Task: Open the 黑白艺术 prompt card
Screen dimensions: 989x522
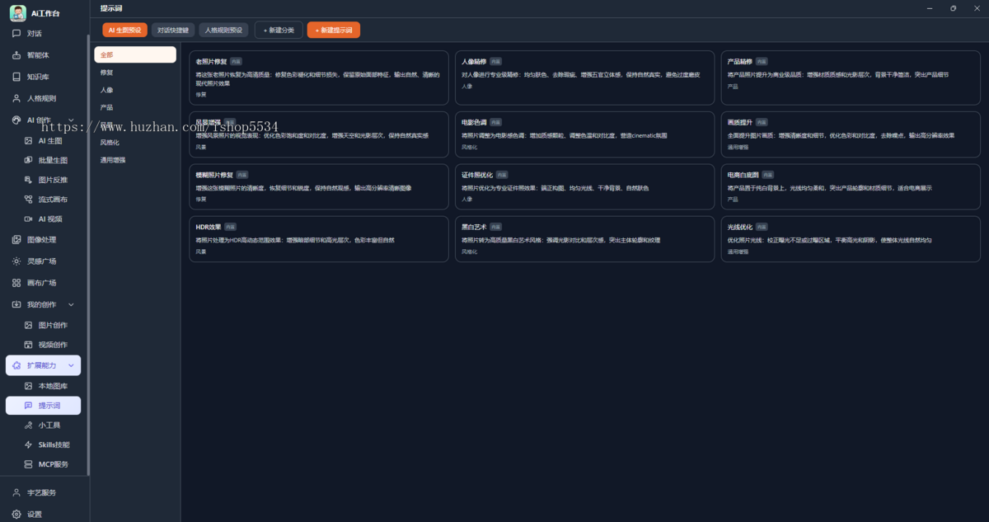Action: (584, 239)
